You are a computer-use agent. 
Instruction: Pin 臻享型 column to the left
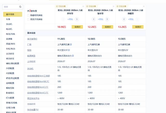click(91, 6)
